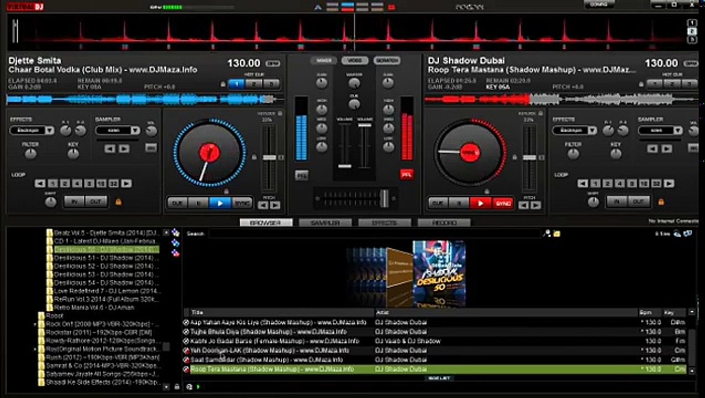Click the right deck SYNC button
Screen dimensions: 705x398
coord(502,203)
